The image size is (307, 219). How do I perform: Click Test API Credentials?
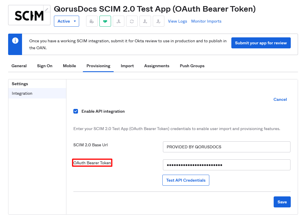[x=186, y=180]
